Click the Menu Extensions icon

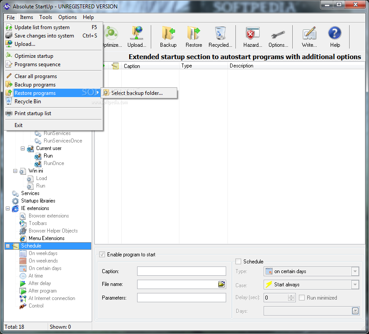pyautogui.click(x=23, y=238)
